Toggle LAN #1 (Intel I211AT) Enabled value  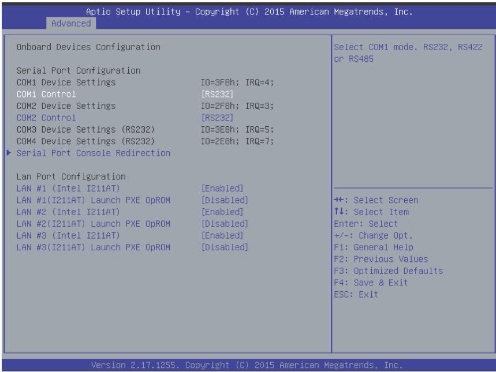[x=222, y=189]
